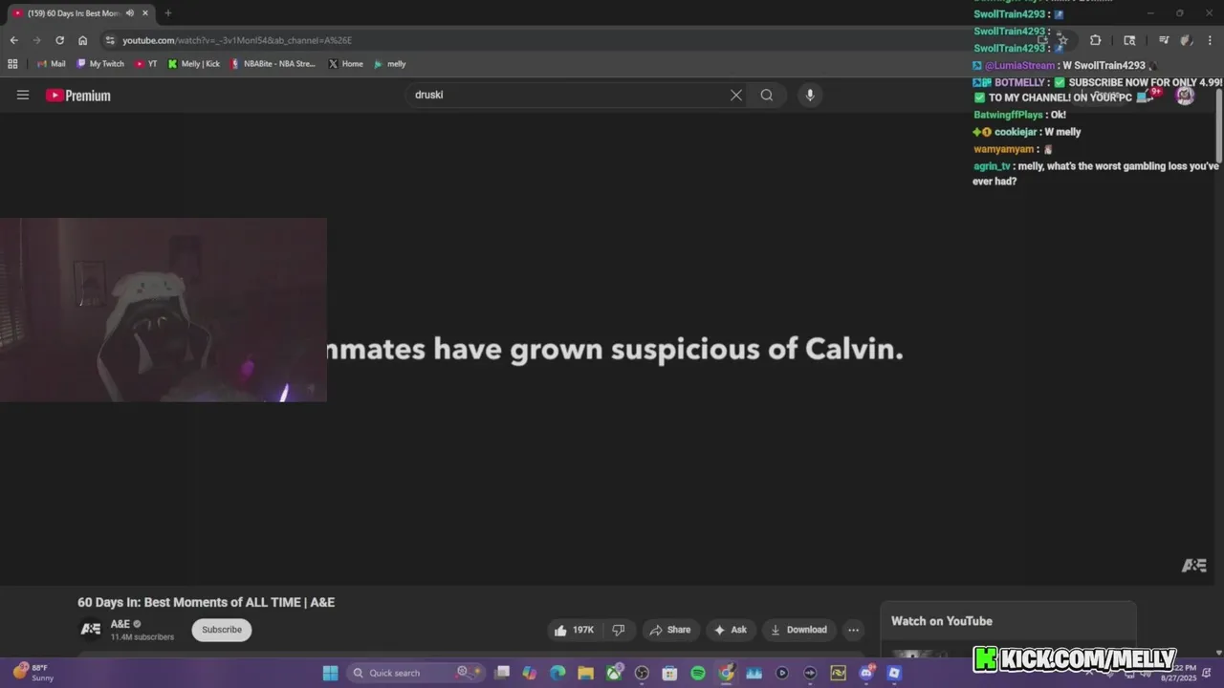Screen dimensions: 1224x688
Task: Open Microsoft Edge from the taskbar
Action: (x=557, y=673)
